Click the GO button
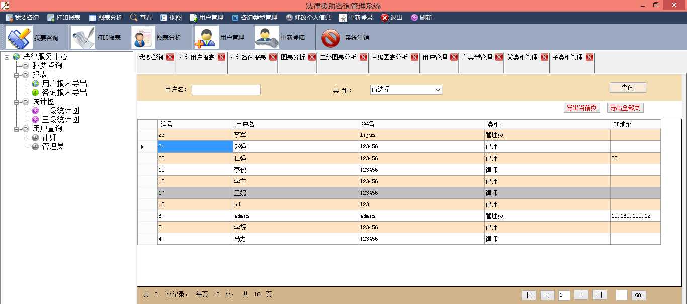The image size is (687, 304). tap(638, 295)
